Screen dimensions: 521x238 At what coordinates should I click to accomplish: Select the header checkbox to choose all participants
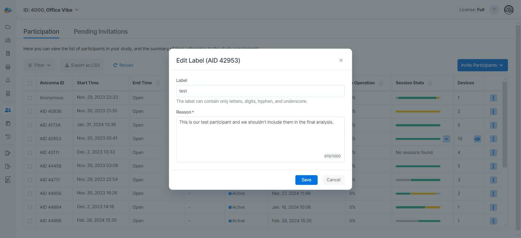click(x=30, y=83)
